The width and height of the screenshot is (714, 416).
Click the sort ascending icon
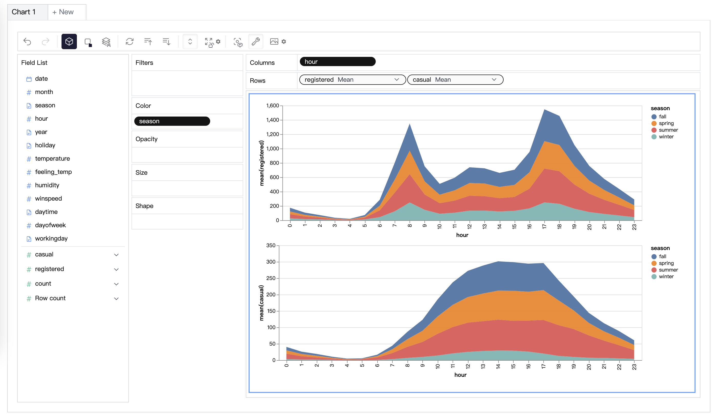click(x=148, y=41)
